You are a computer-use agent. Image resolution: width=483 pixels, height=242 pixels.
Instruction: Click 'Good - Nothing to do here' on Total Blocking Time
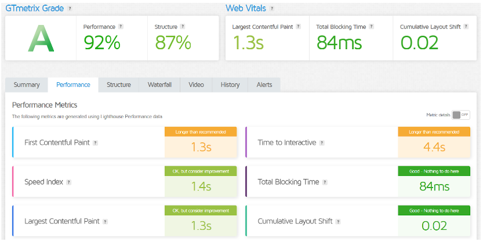point(434,171)
